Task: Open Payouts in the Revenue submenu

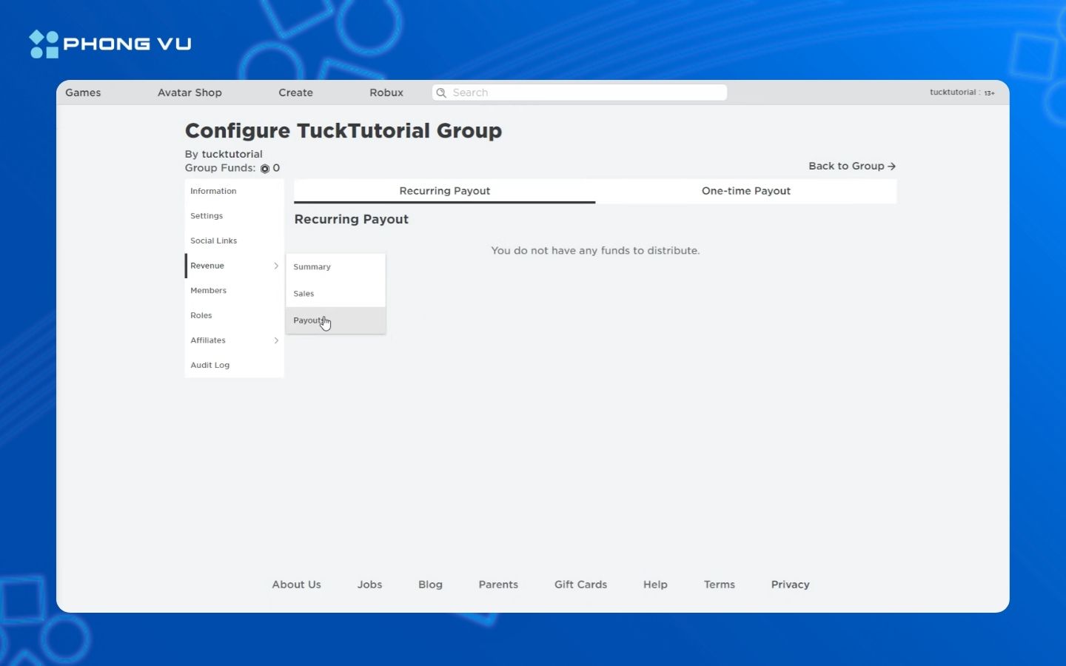Action: (309, 320)
